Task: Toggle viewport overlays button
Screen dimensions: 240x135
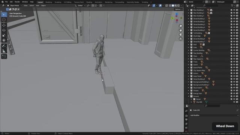Action: click(x=160, y=6)
